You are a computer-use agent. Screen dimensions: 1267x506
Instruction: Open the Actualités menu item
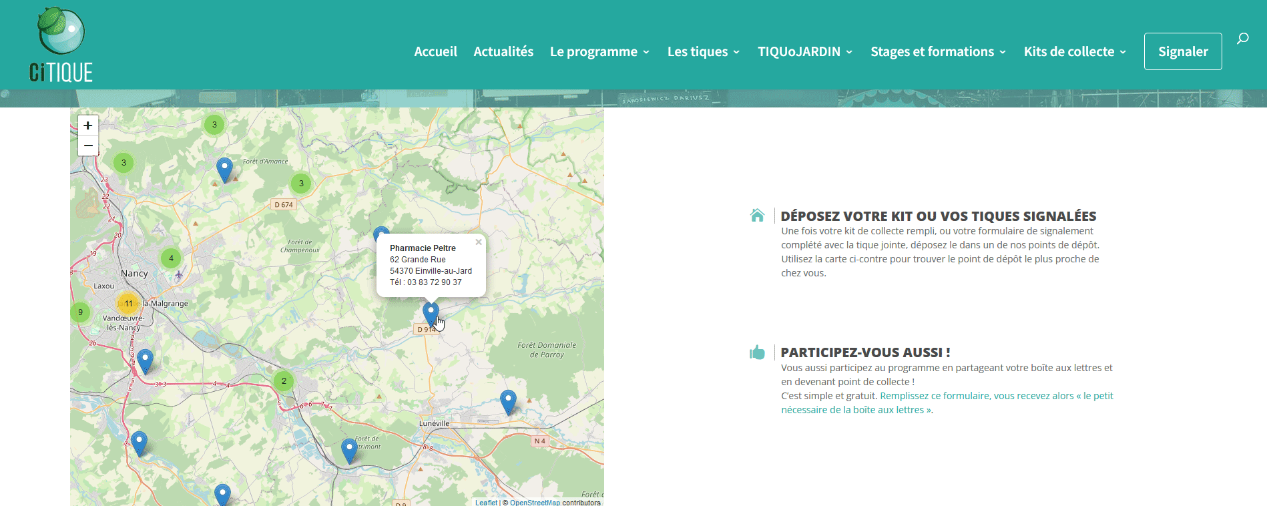[x=503, y=51]
